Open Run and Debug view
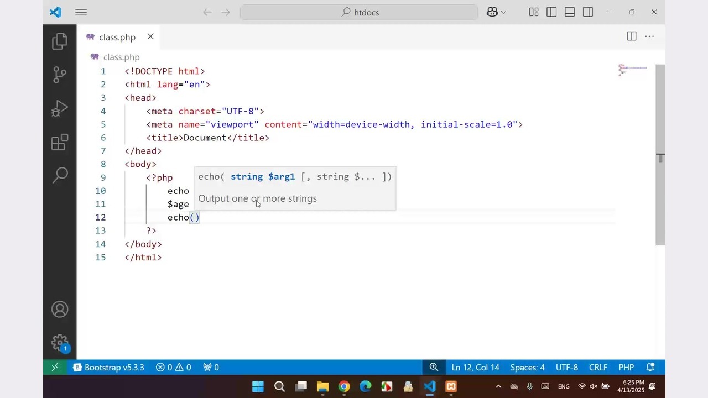708x398 pixels. click(x=60, y=108)
